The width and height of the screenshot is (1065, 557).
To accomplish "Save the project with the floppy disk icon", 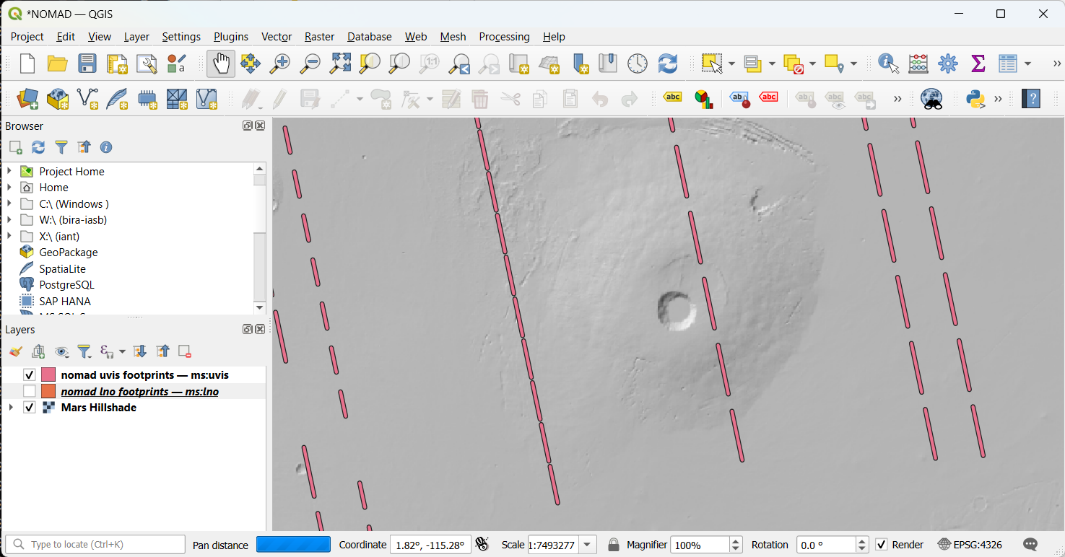I will coord(87,63).
